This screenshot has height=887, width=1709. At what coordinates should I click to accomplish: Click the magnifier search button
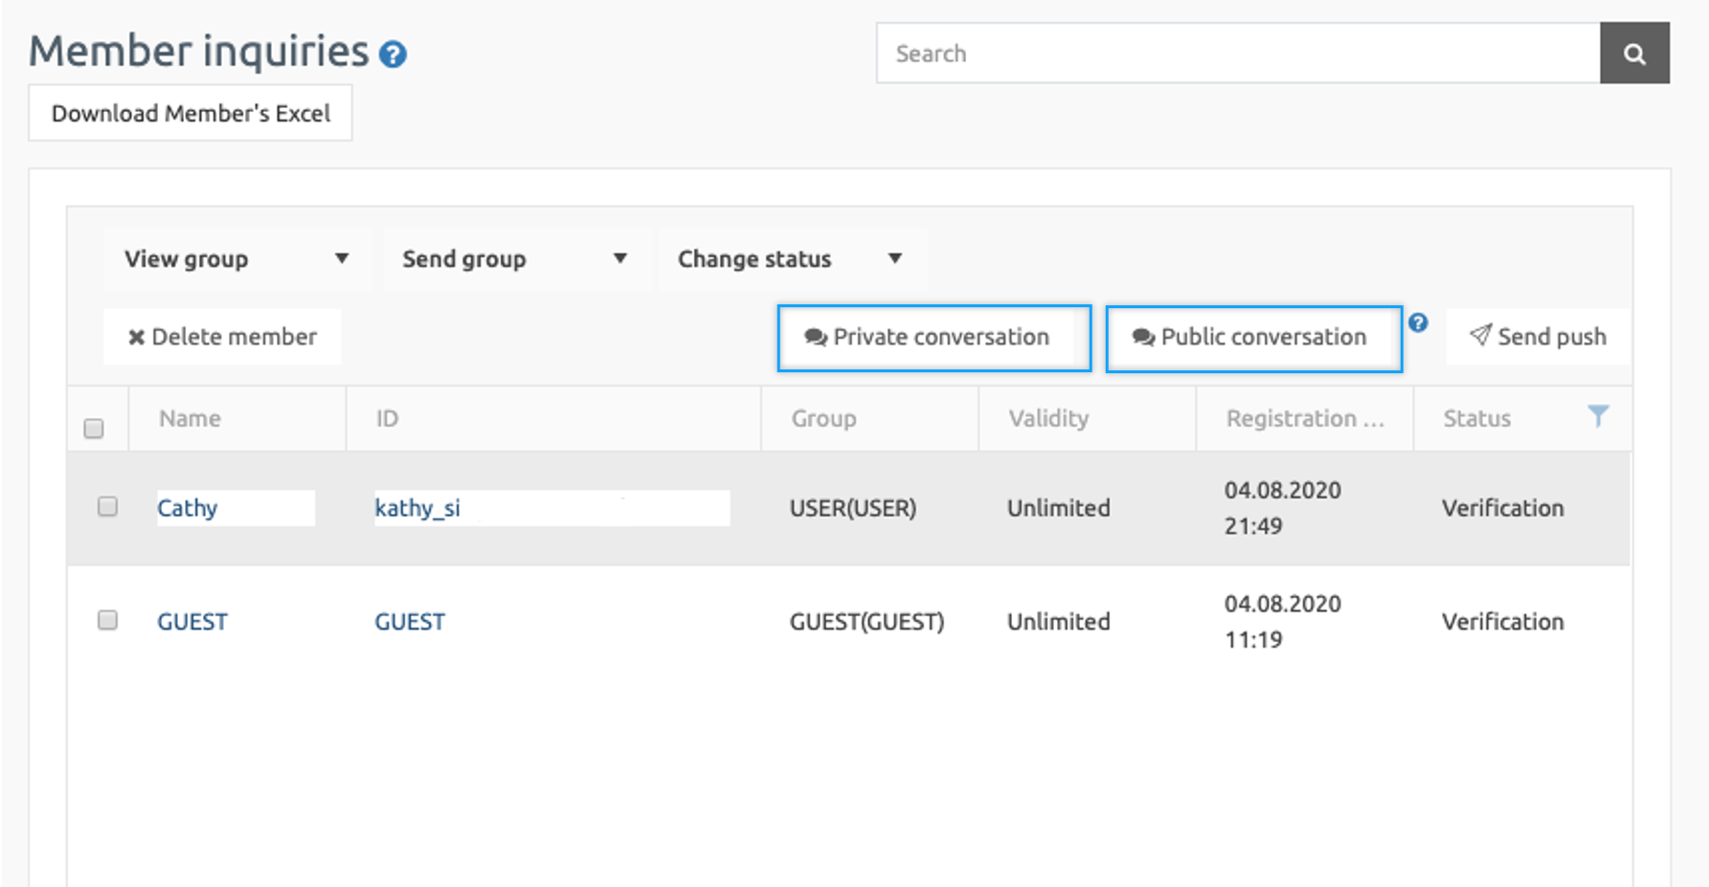tap(1634, 54)
